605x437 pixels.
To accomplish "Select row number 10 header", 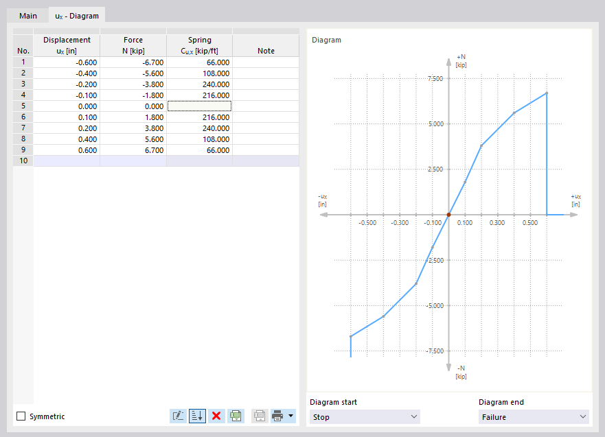I will pyautogui.click(x=23, y=161).
